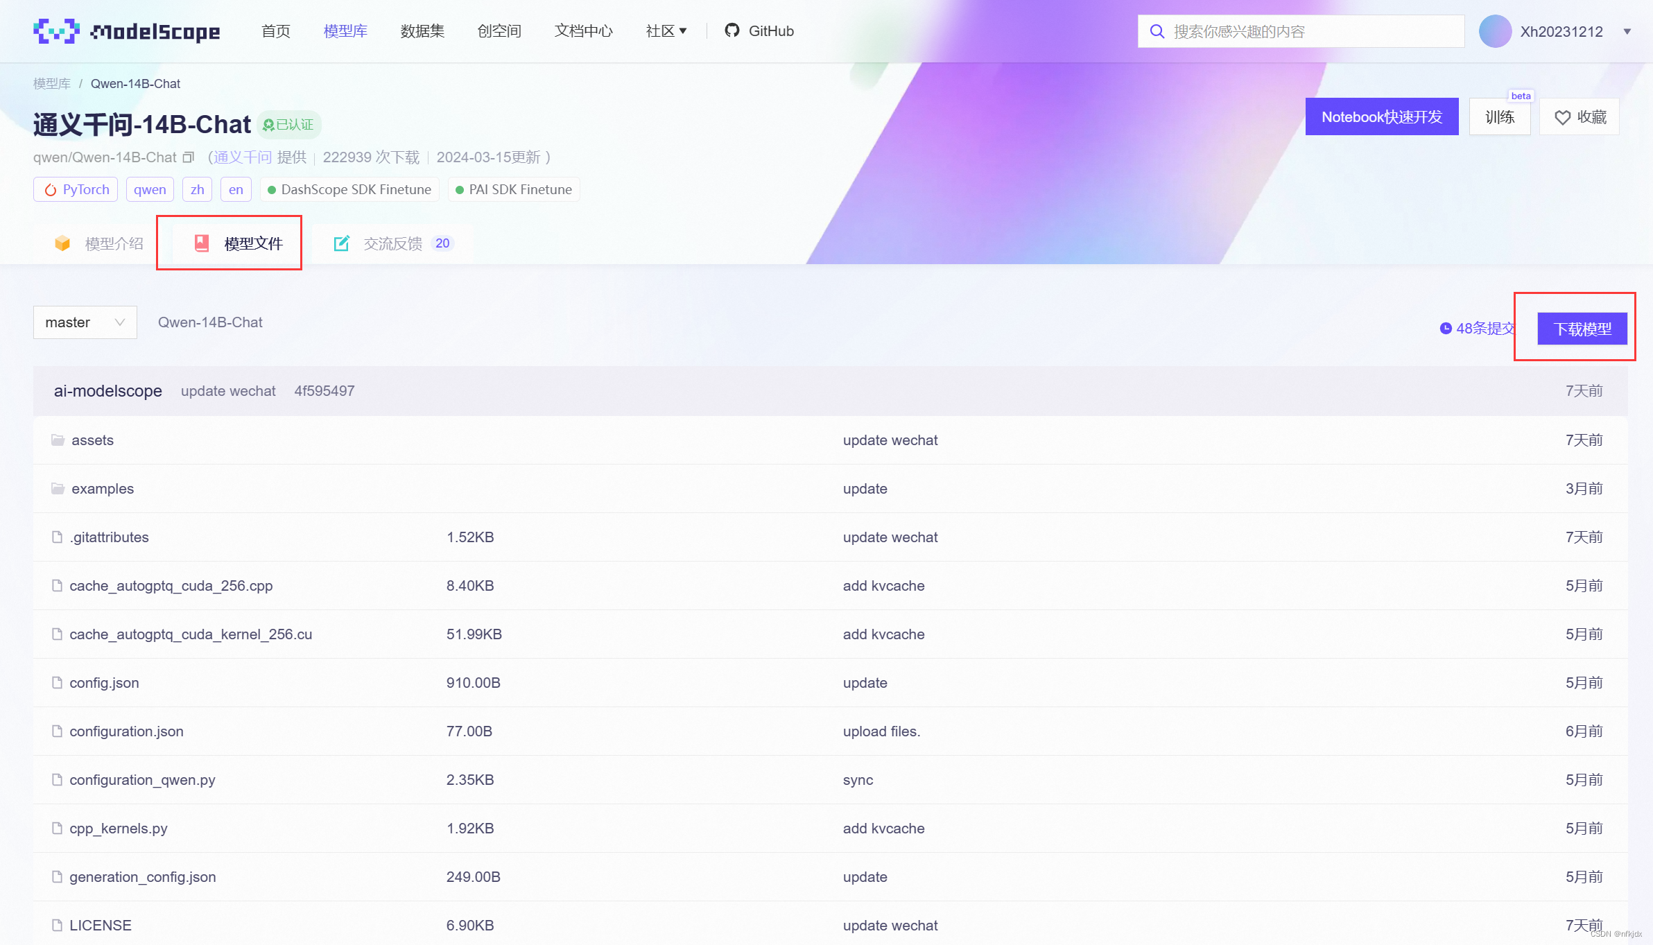Viewport: 1653px width, 945px height.
Task: Click the ModelScope logo icon
Action: [56, 31]
